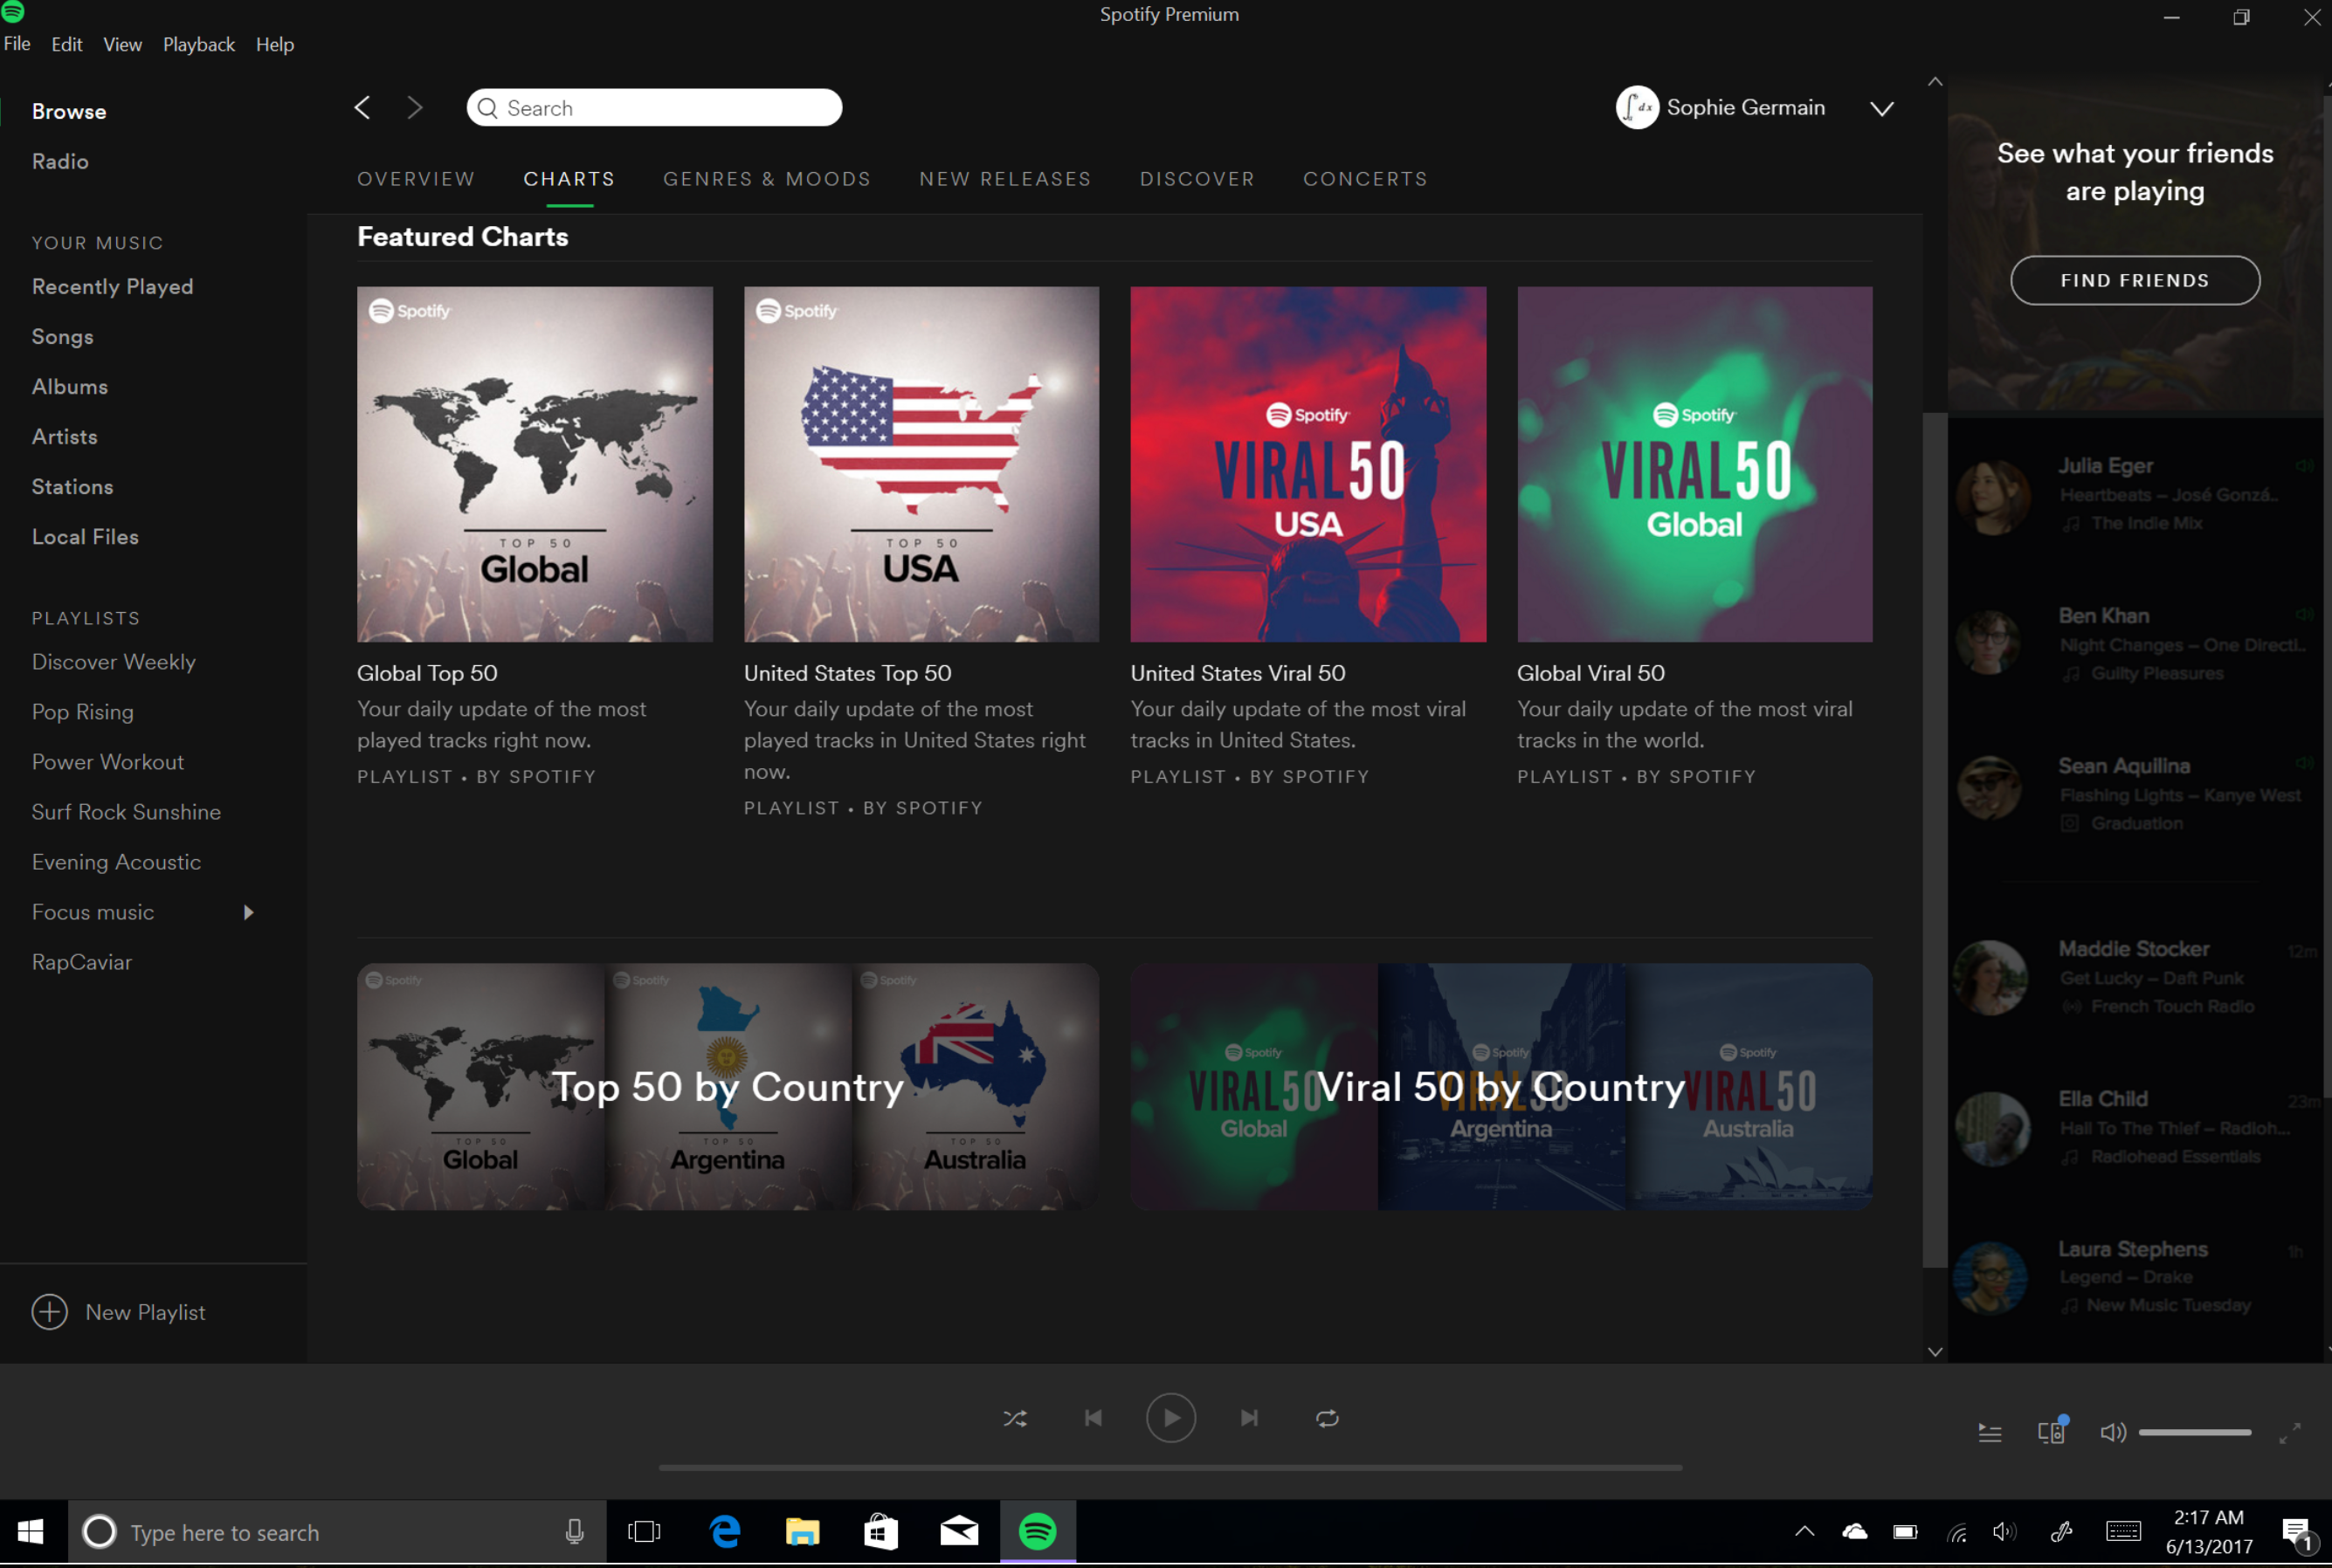Open Maddie Stocker's avatar in friend feed
Image resolution: width=2332 pixels, height=1568 pixels.
[1990, 977]
